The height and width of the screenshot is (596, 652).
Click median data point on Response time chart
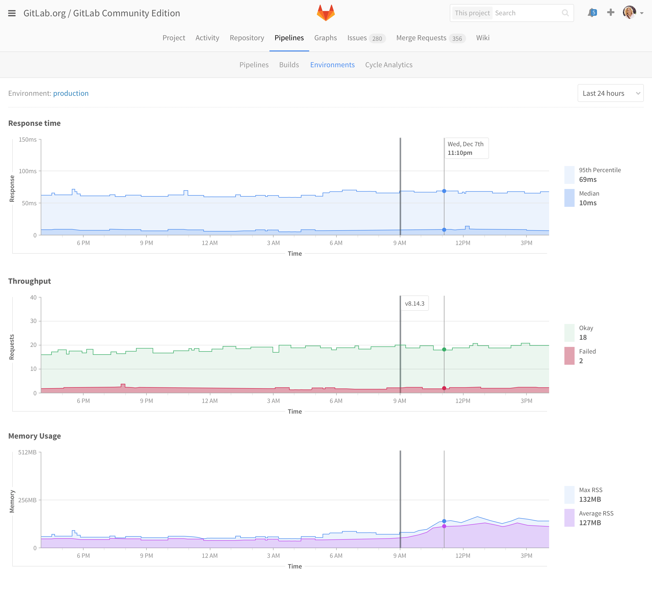444,229
